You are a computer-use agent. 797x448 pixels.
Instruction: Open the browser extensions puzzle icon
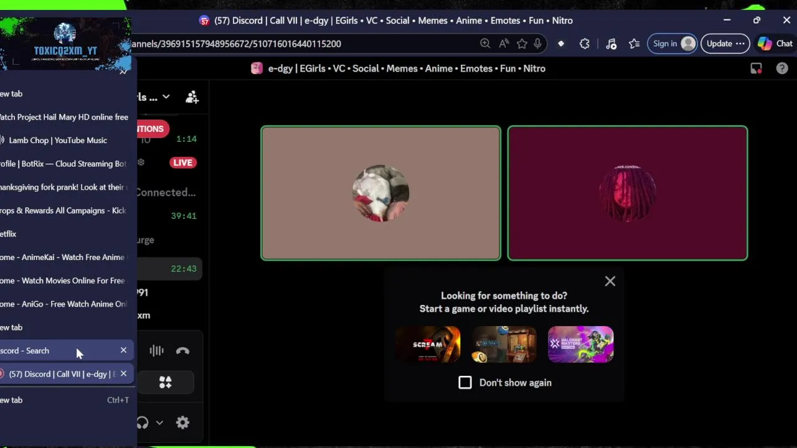pos(585,44)
